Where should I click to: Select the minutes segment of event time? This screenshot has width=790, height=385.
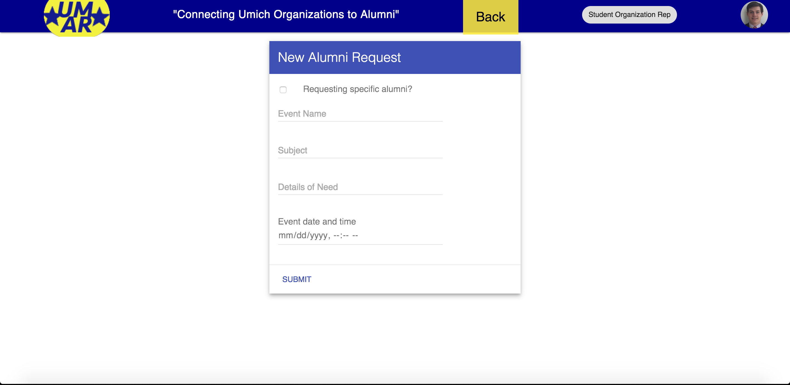point(346,235)
